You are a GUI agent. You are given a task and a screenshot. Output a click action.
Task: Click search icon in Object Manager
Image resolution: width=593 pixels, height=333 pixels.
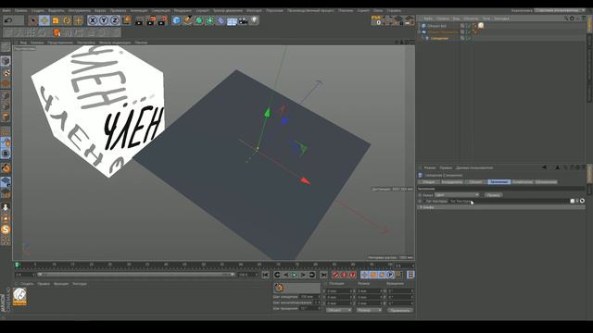[566, 18]
